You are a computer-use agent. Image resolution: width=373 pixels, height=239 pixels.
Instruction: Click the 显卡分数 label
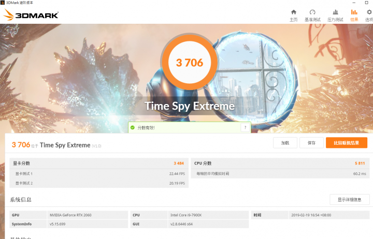coord(21,163)
